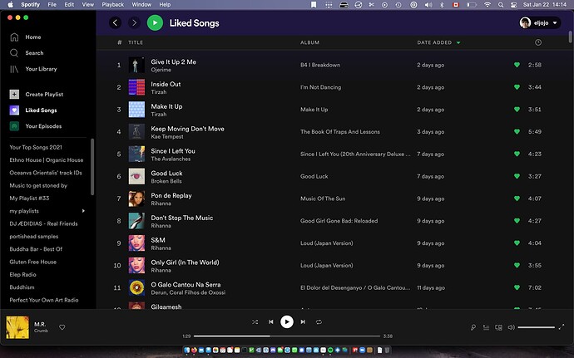Open the Help menu
The height and width of the screenshot is (358, 574).
click(165, 4)
